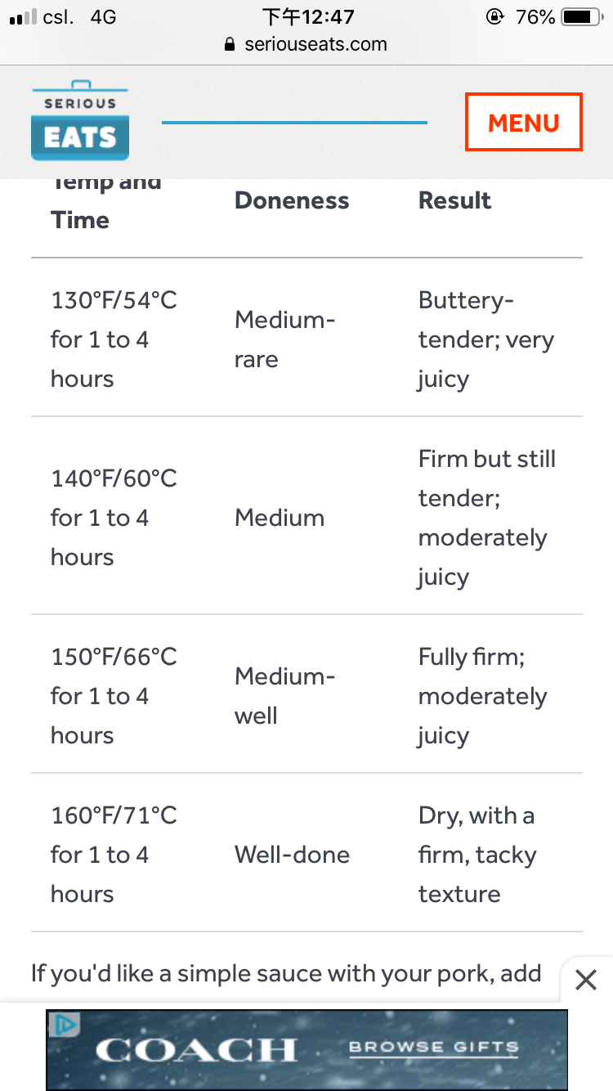Tap the Medium-well doneness cell
This screenshot has height=1091, width=613.
pos(285,696)
